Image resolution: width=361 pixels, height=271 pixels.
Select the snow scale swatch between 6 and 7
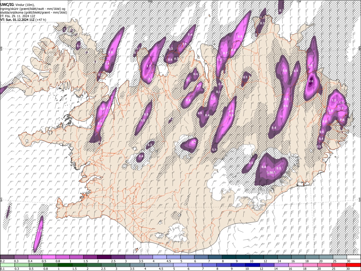click(x=201, y=257)
